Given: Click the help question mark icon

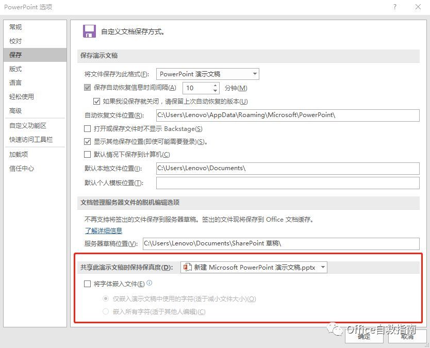Looking at the screenshot, I should pos(394,7).
